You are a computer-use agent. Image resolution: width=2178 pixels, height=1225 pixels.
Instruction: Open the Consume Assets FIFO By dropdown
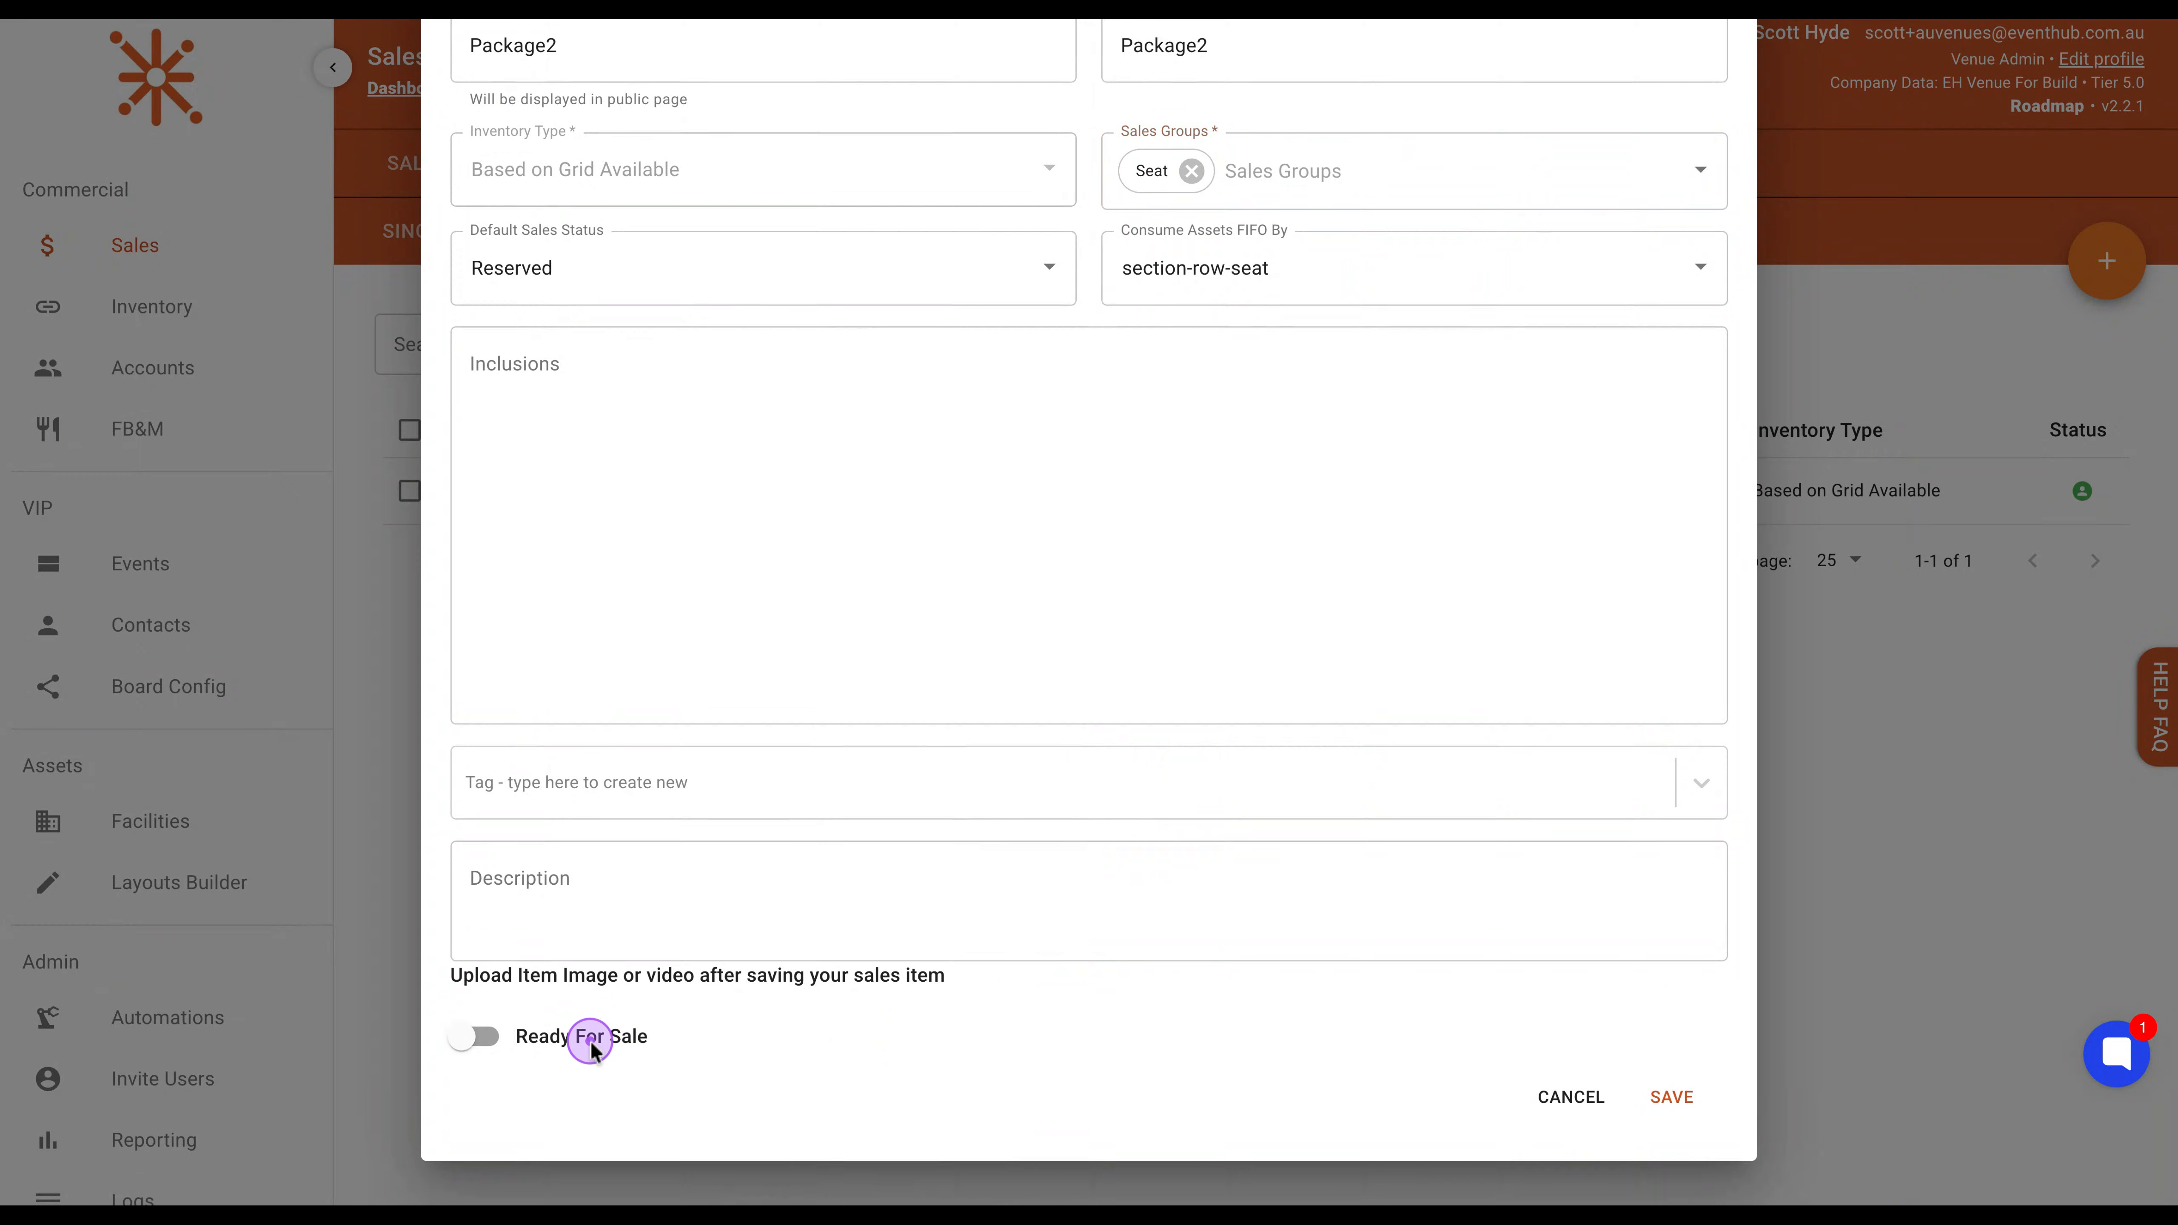1414,268
